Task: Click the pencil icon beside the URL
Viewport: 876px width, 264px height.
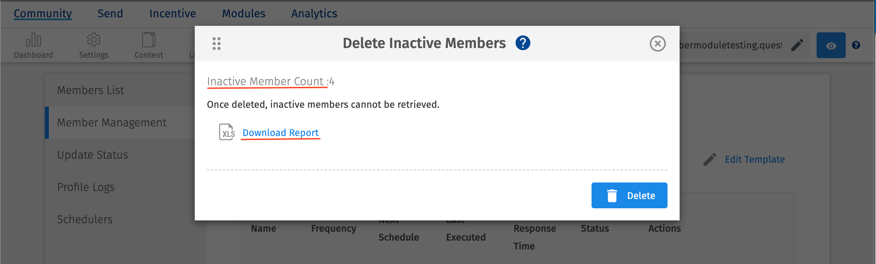Action: [797, 45]
